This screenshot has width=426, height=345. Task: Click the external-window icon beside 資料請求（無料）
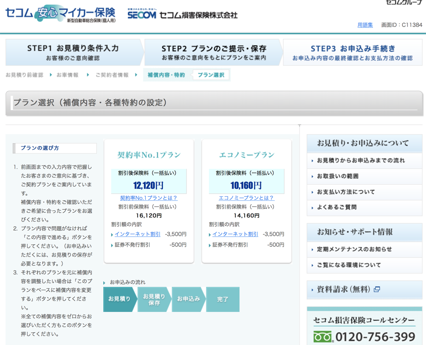point(377,289)
